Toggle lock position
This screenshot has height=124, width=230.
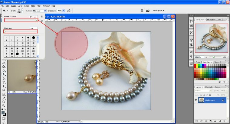[x=207, y=95]
